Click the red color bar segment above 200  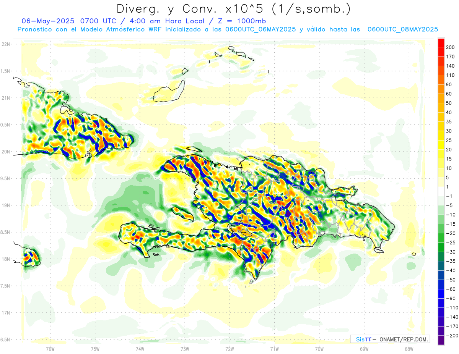click(441, 42)
